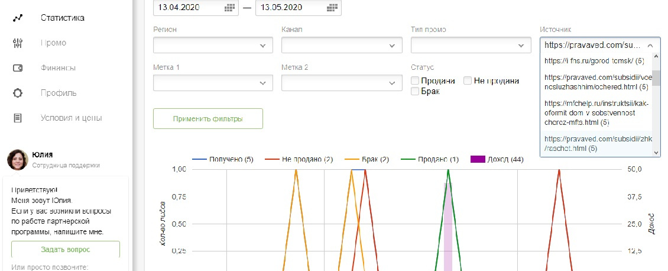
Task: Expand the Канал dropdown
Action: (342, 45)
